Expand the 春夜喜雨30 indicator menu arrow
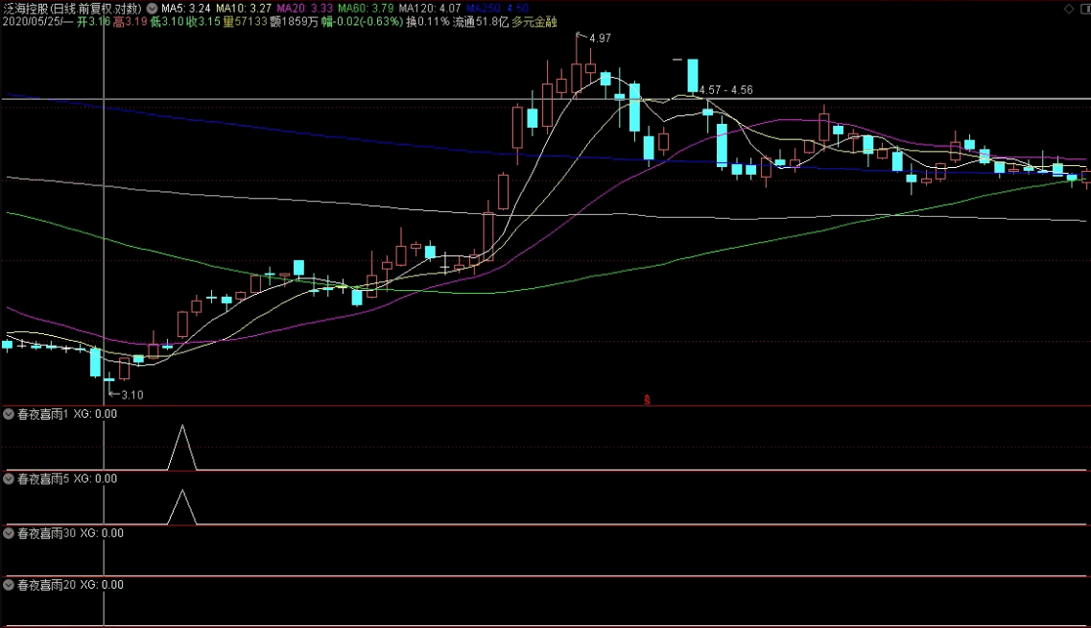Screen dimensions: 1091x628 (9, 533)
